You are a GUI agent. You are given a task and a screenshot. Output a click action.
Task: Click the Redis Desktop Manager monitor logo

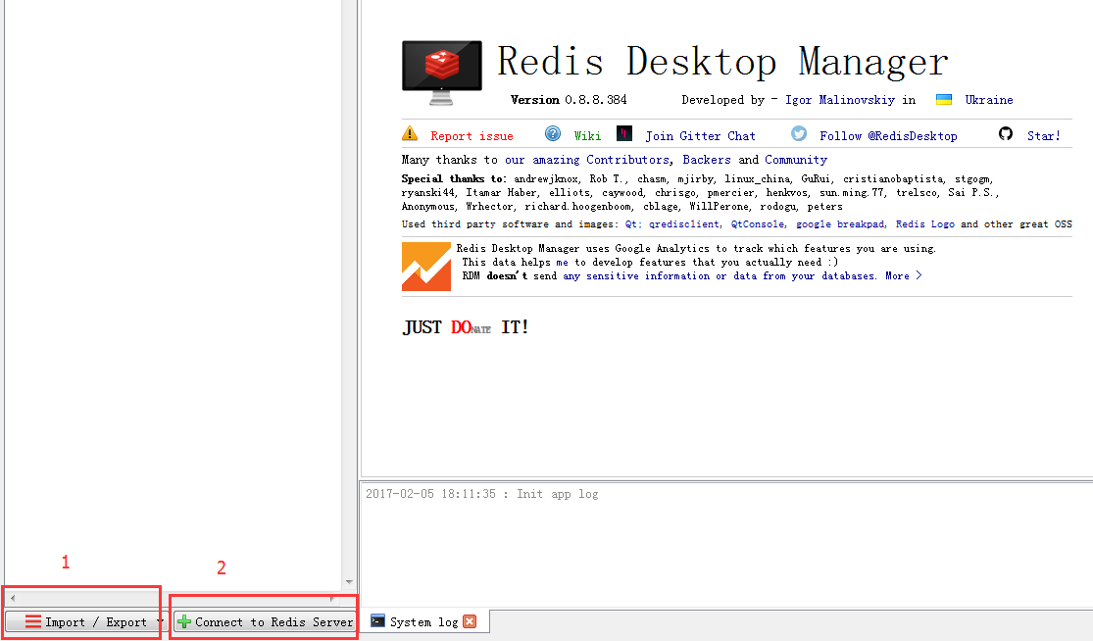pos(441,73)
